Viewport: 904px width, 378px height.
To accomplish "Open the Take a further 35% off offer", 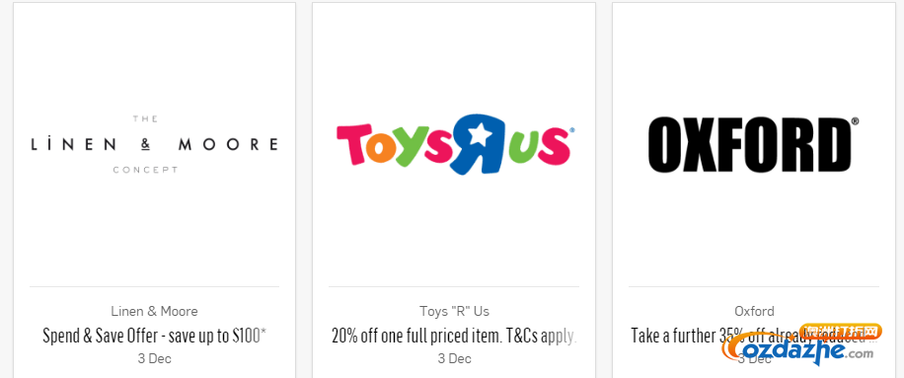I will (754, 336).
